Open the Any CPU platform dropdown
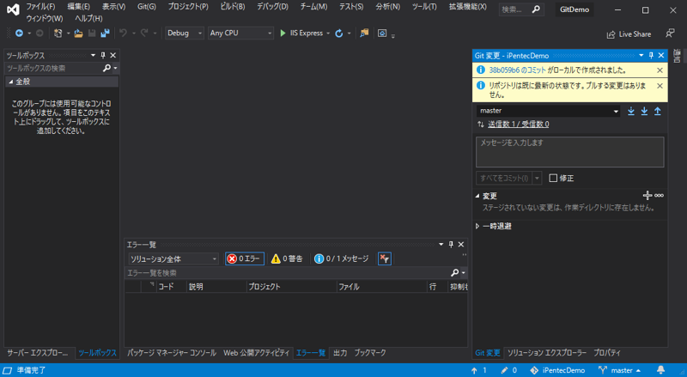 [240, 33]
